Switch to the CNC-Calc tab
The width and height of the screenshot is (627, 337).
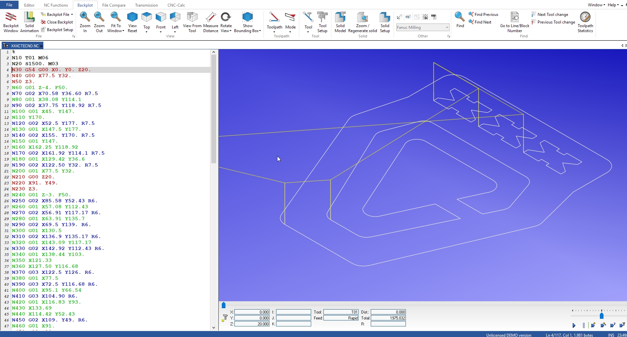[176, 5]
